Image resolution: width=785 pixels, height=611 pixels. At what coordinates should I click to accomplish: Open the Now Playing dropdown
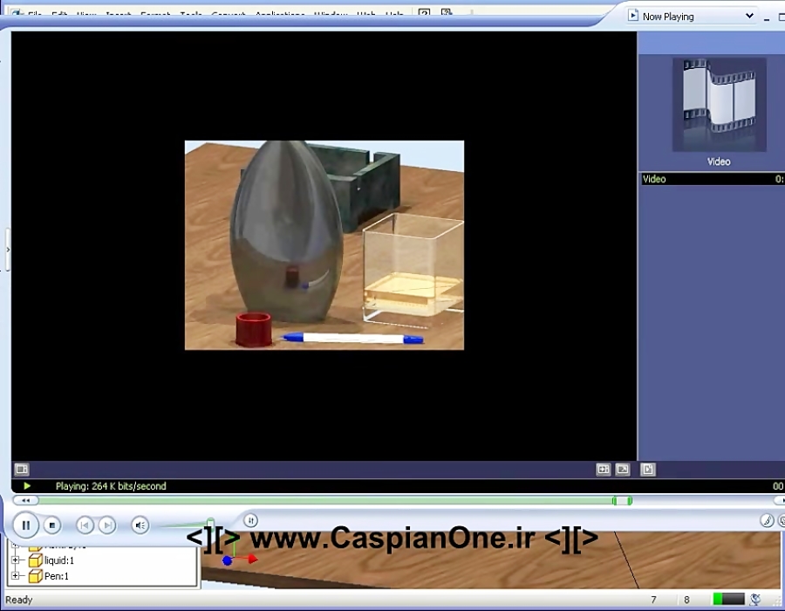(748, 16)
